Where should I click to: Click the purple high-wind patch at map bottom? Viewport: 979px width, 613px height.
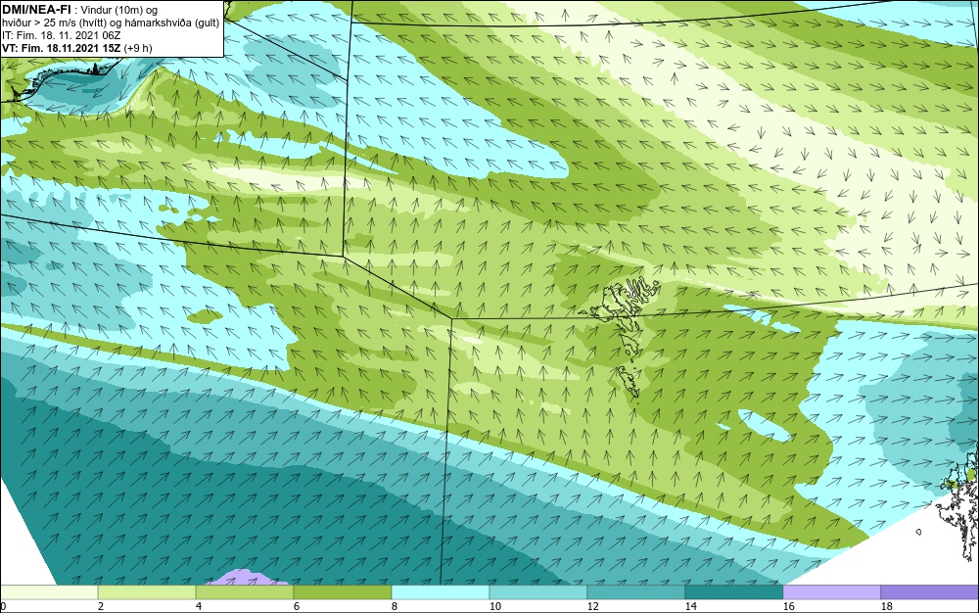[x=248, y=577]
